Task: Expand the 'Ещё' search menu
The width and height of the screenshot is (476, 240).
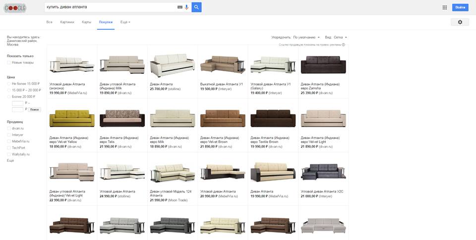Action: click(125, 22)
